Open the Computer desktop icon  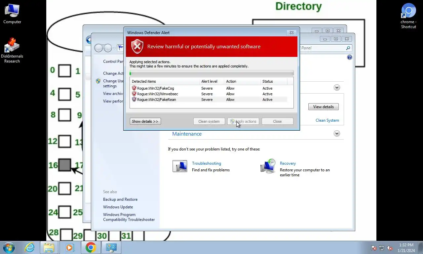click(12, 14)
